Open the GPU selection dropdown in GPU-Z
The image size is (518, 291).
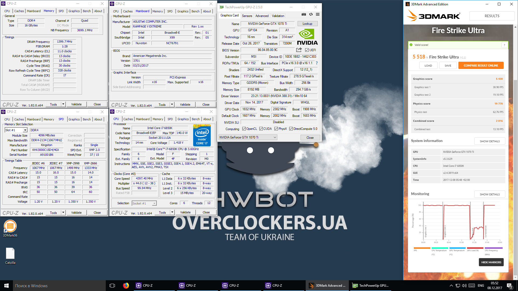[248, 137]
